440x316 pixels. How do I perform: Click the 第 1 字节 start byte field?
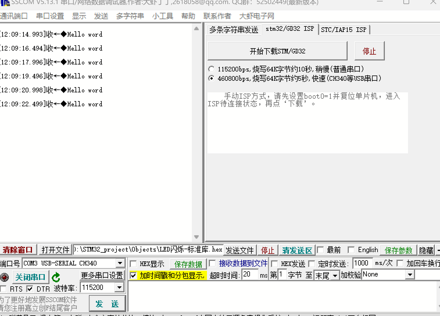coord(282,274)
